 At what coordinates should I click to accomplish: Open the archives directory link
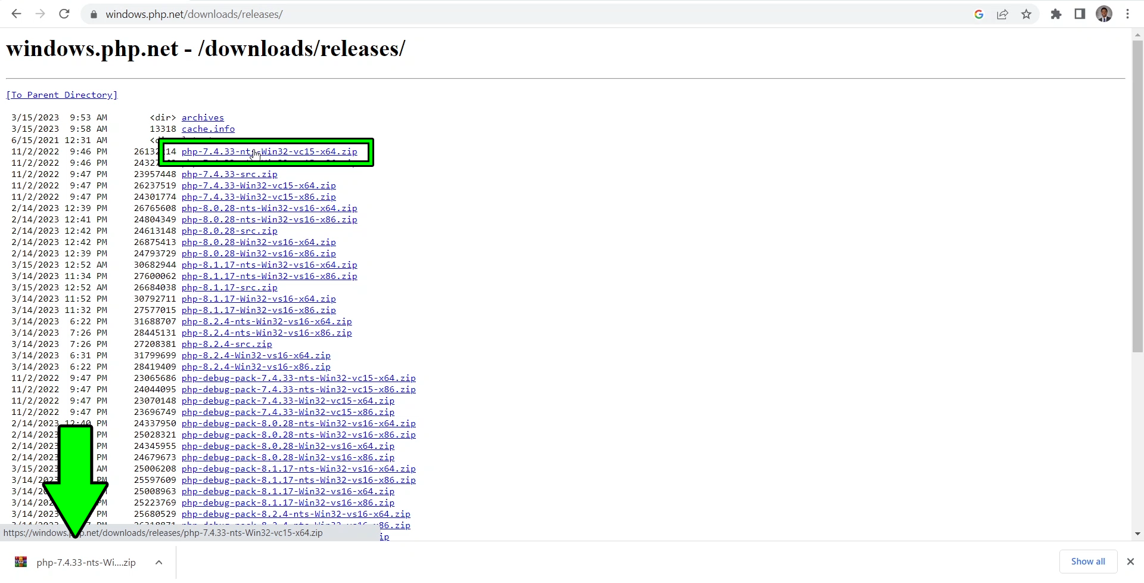click(203, 117)
